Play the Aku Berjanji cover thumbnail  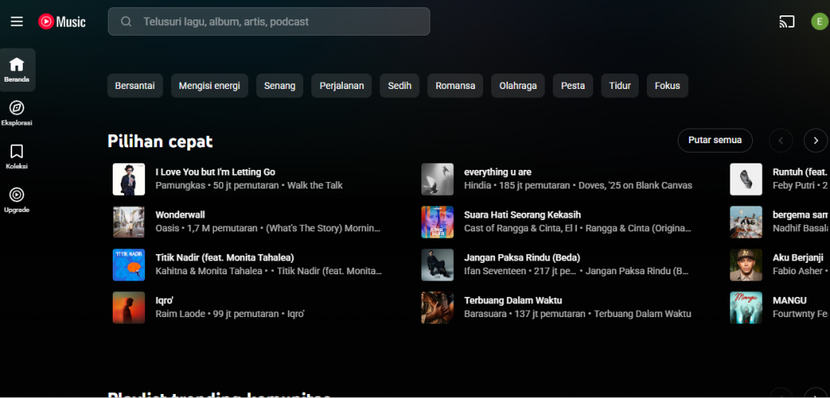click(x=746, y=265)
